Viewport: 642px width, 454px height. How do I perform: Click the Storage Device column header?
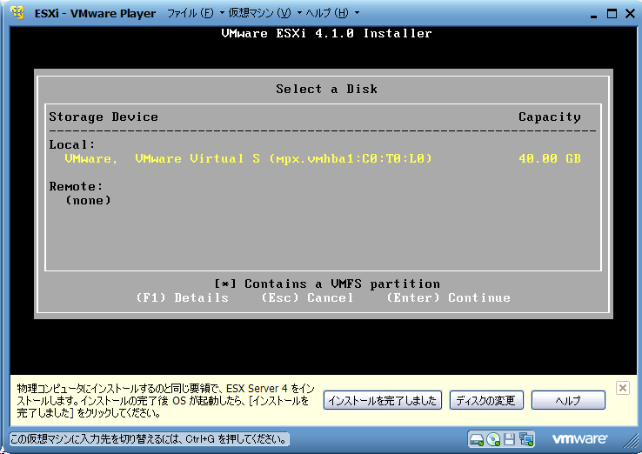104,117
